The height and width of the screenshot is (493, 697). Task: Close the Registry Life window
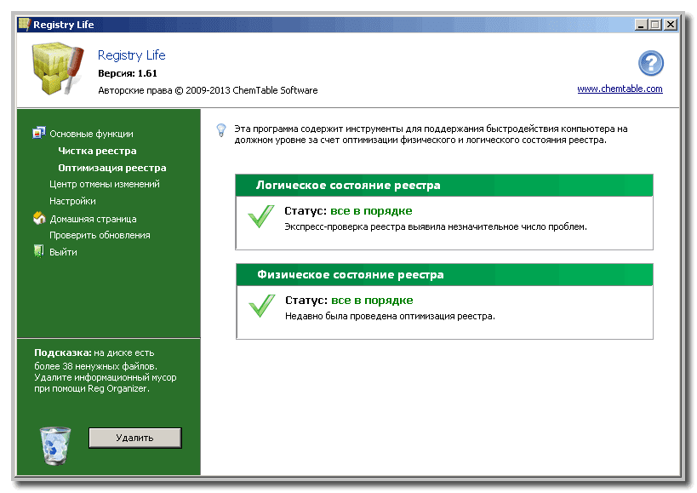(671, 25)
